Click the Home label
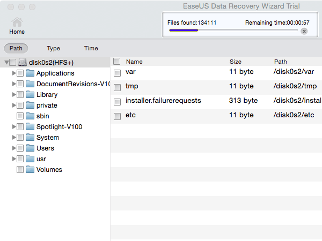This screenshot has height=241, width=322. (x=17, y=32)
